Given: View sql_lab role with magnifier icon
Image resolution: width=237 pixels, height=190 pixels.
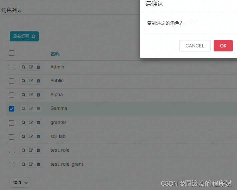Looking at the screenshot, I should click(x=23, y=137).
